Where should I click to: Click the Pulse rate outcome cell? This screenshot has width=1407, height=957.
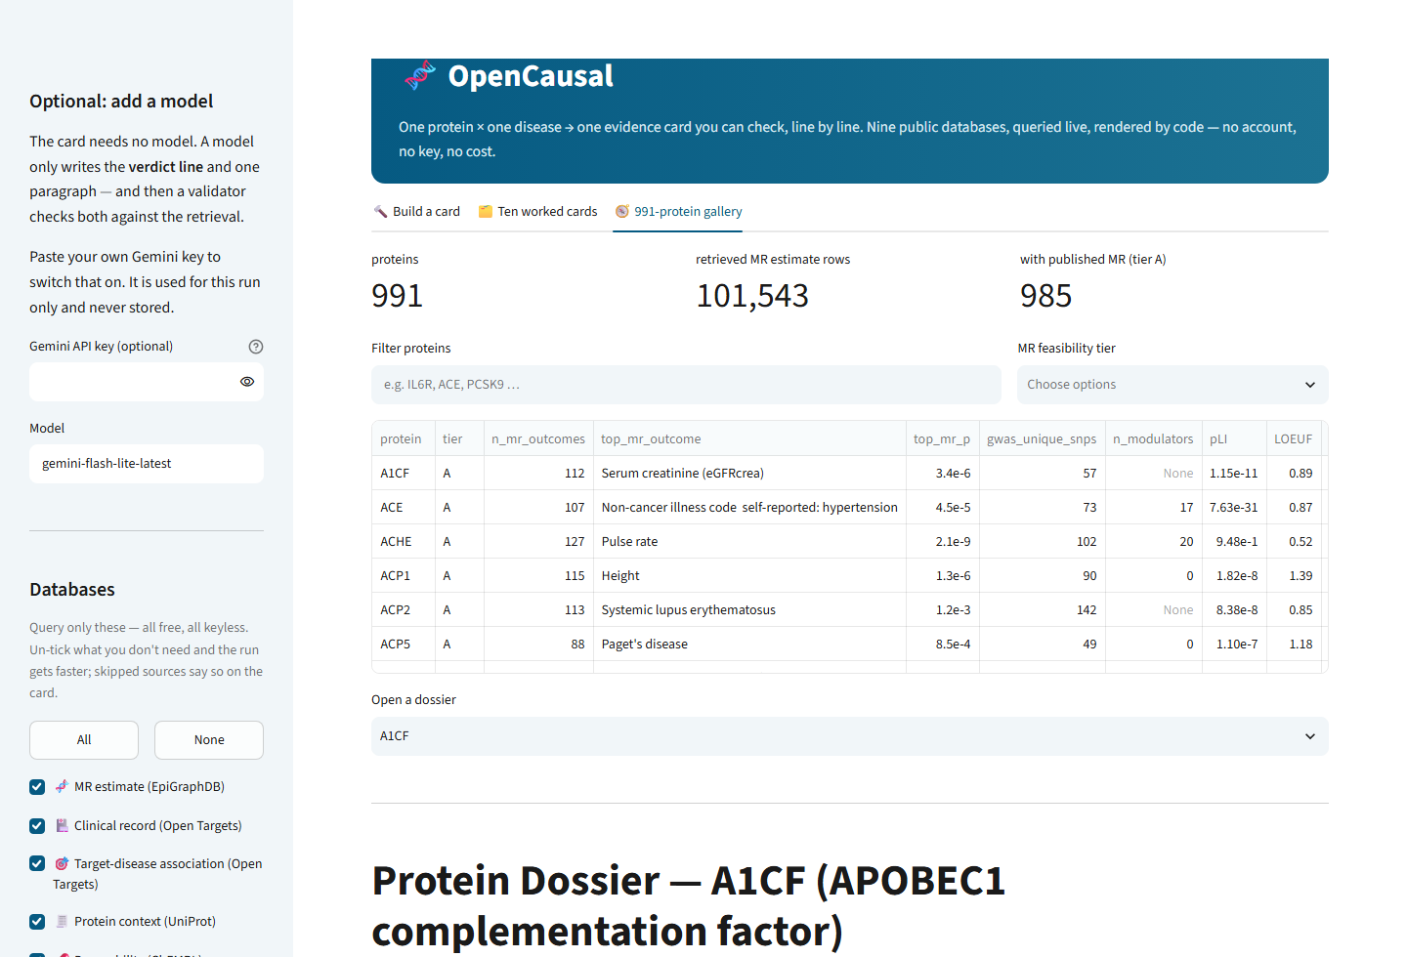coord(749,542)
